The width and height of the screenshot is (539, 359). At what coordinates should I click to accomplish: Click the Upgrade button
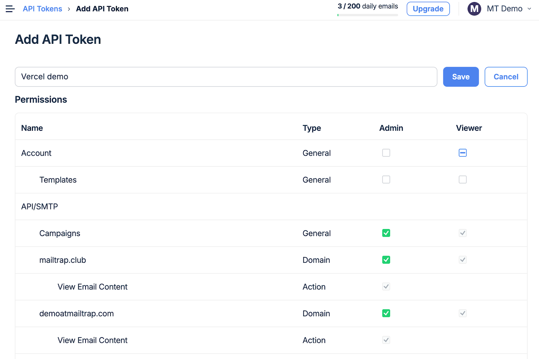pyautogui.click(x=428, y=9)
